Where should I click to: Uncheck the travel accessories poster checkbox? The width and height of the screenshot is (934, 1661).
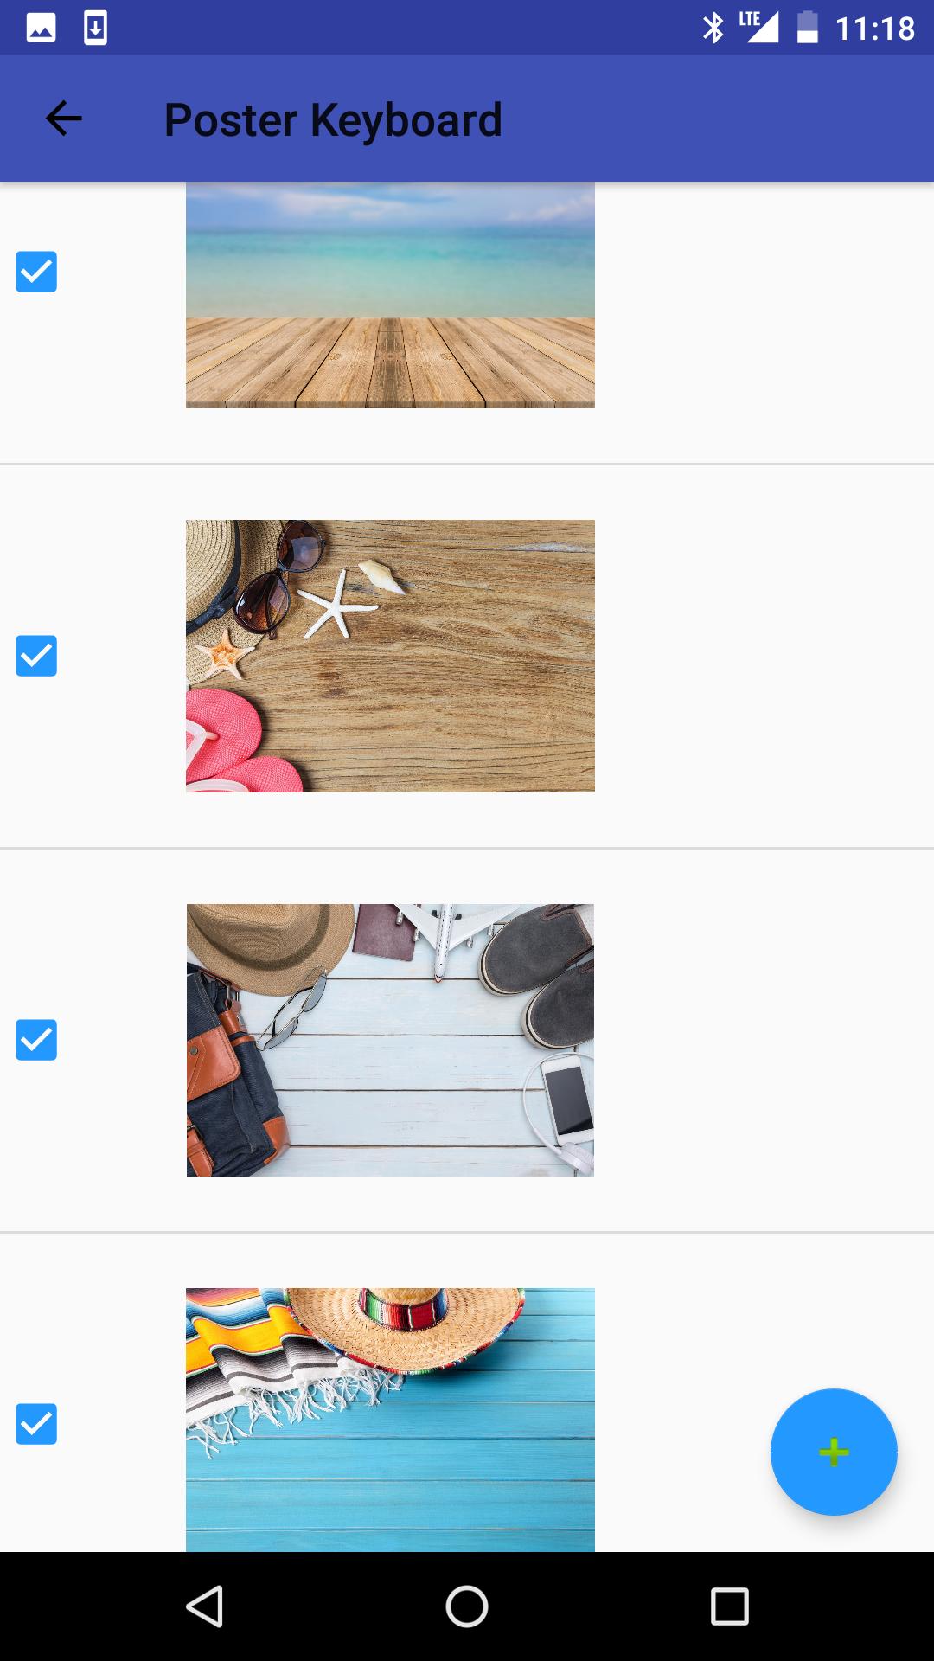click(36, 1040)
